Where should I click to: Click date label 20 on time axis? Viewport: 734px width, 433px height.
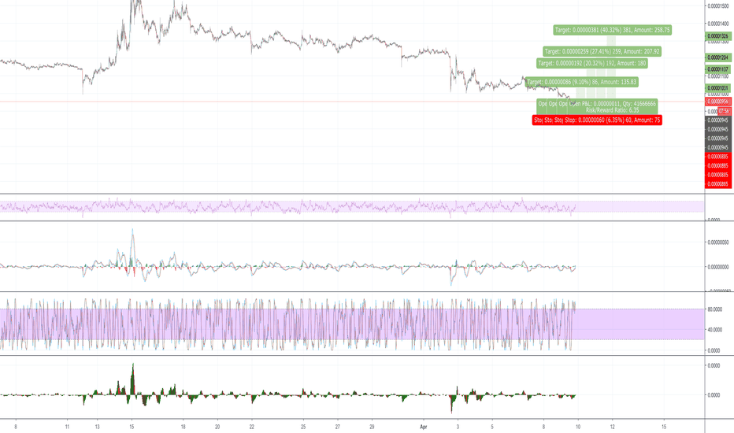coord(217,427)
